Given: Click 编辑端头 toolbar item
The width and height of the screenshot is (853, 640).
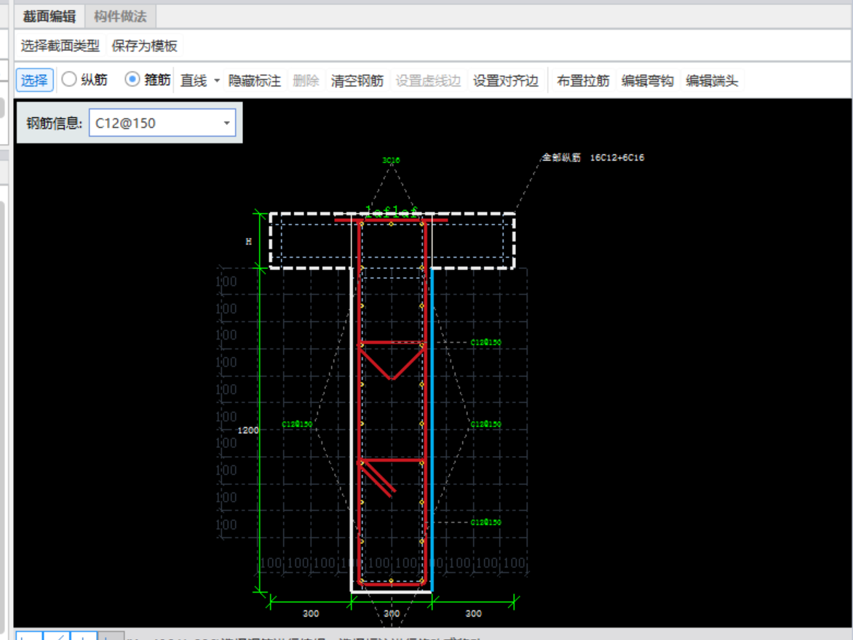Looking at the screenshot, I should pyautogui.click(x=712, y=81).
